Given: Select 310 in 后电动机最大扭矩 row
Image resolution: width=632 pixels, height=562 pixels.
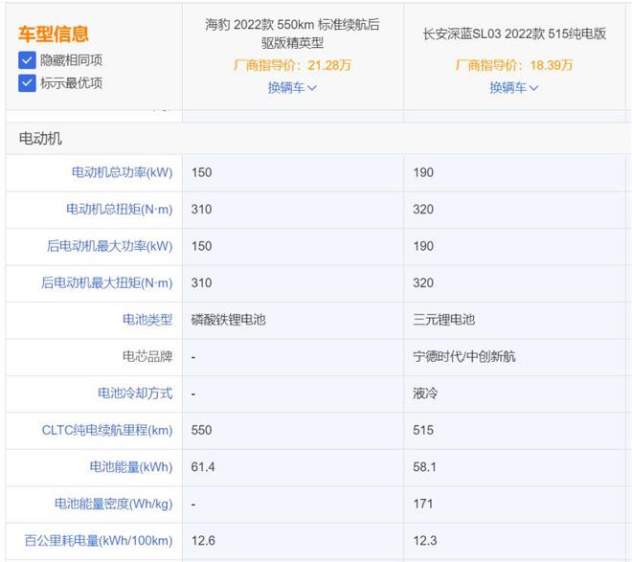Looking at the screenshot, I should click(x=201, y=283).
